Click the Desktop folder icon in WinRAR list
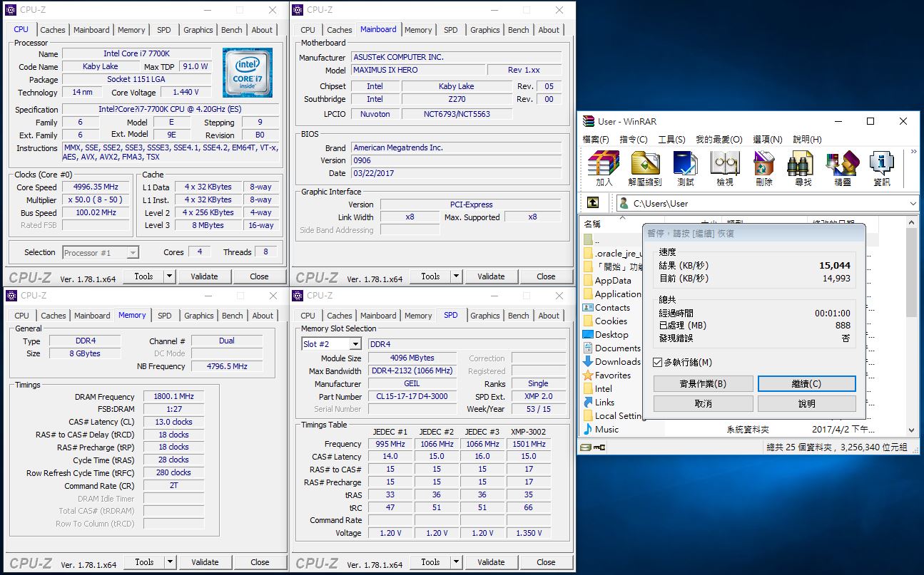 (x=588, y=335)
